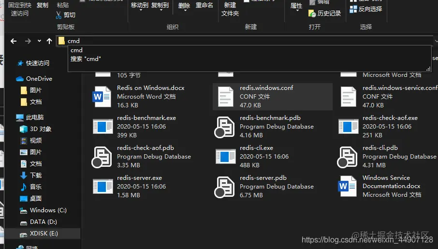
Task: Open 历史记录 in the ribbon
Action: coord(324,13)
